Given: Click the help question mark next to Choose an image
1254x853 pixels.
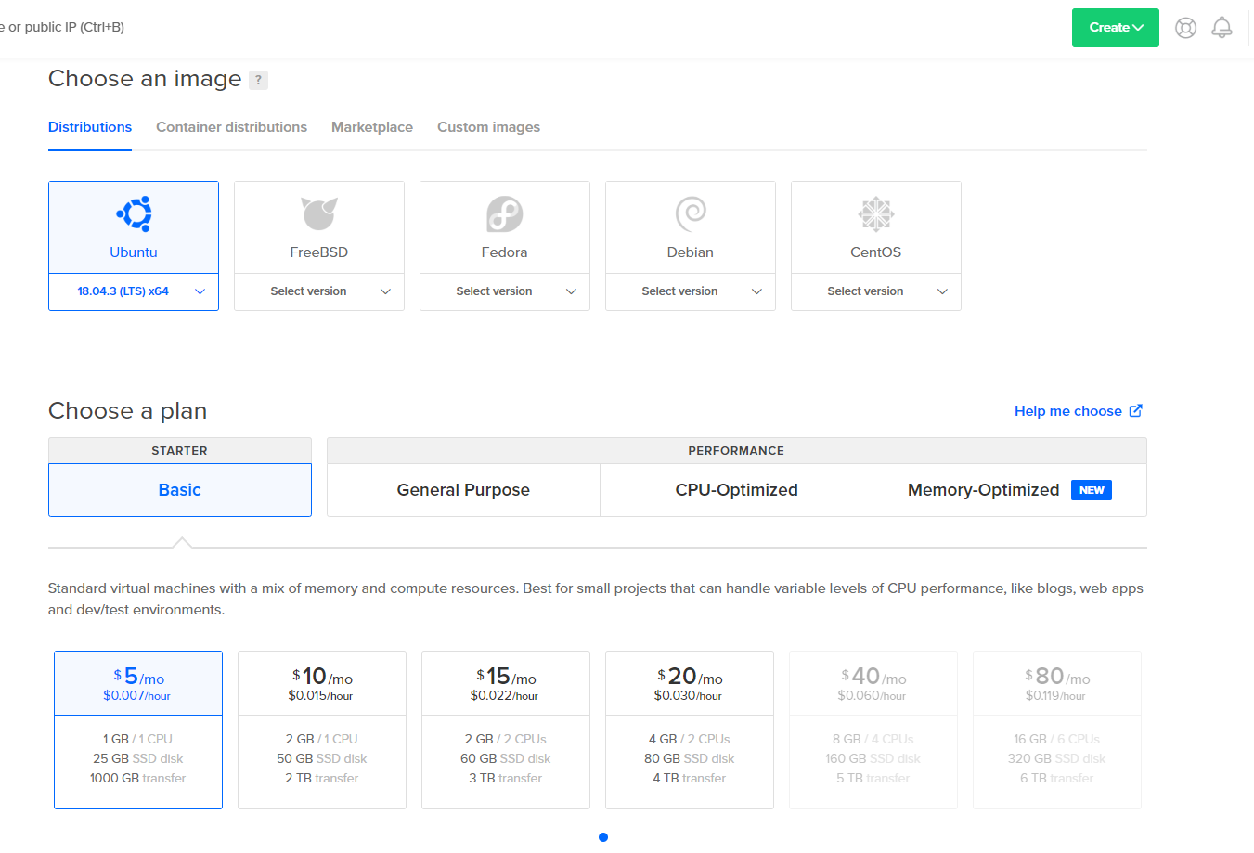Looking at the screenshot, I should [x=259, y=80].
